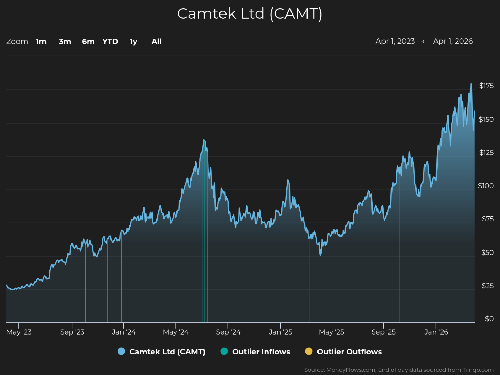Toggle Outlier Inflows series in legend
Image resolution: width=500 pixels, height=375 pixels.
tap(255, 352)
